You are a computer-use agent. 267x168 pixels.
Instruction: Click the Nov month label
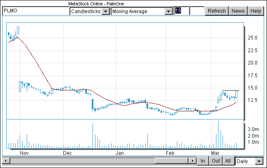coord(24,153)
